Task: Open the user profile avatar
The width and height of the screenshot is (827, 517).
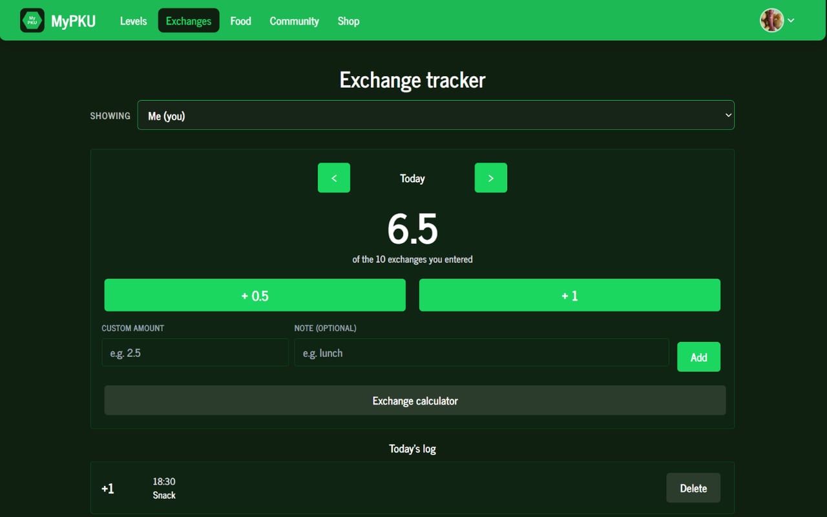Action: pyautogui.click(x=771, y=20)
